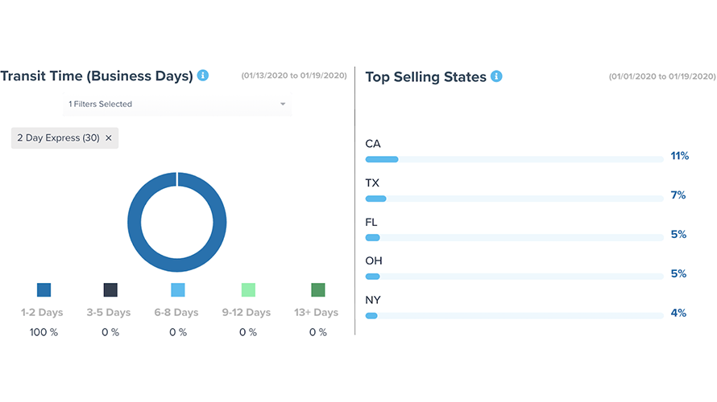Click the Transit Time date range text
The image size is (717, 402).
(294, 76)
